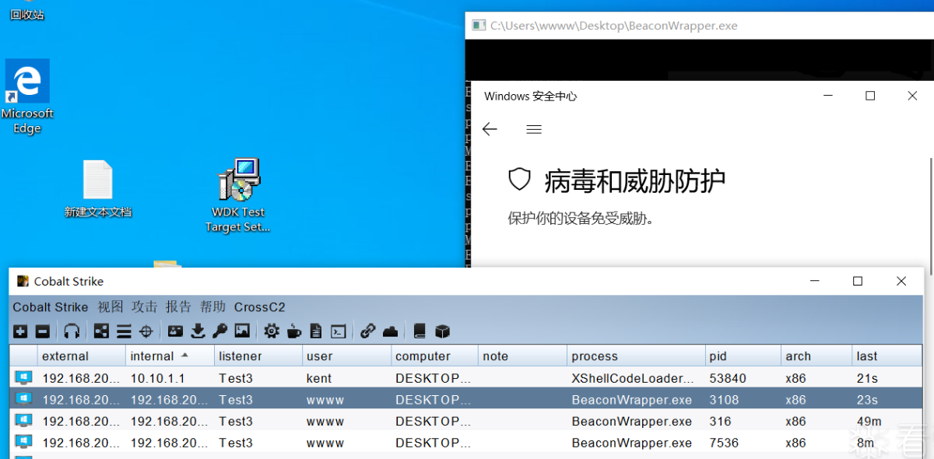Click the 病毒和威胁防护 heading in Windows 安全中心

pyautogui.click(x=634, y=181)
